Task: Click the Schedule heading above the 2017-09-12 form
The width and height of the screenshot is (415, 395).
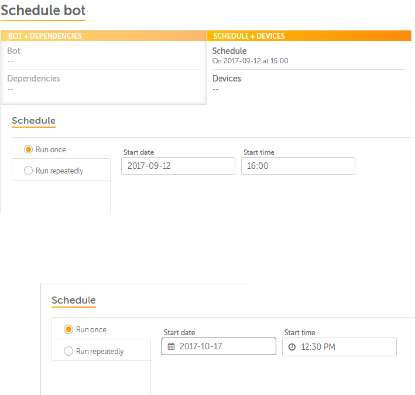Action: 33,121
